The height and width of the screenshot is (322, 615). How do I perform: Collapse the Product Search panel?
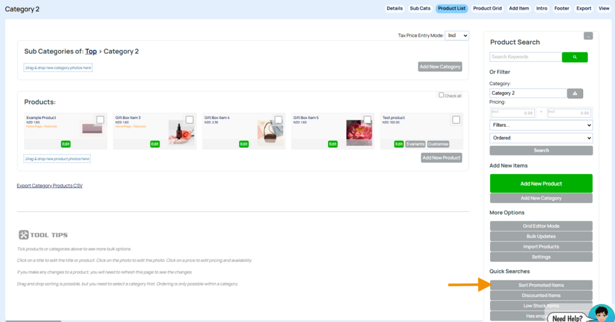tap(588, 36)
